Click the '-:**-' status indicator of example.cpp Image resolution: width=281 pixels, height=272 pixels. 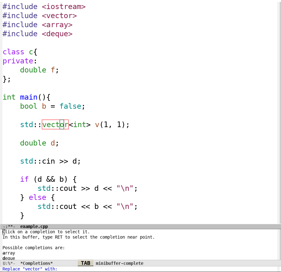coord(9,226)
